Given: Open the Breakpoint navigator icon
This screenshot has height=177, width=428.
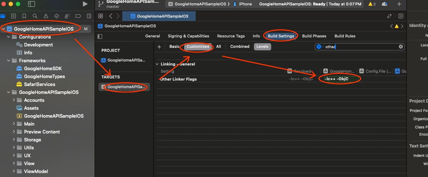Looking at the screenshot, I should click(78, 16).
